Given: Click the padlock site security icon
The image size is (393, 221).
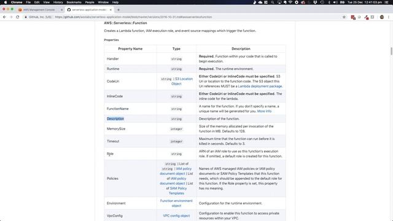Looking at the screenshot, I should tap(26, 17).
